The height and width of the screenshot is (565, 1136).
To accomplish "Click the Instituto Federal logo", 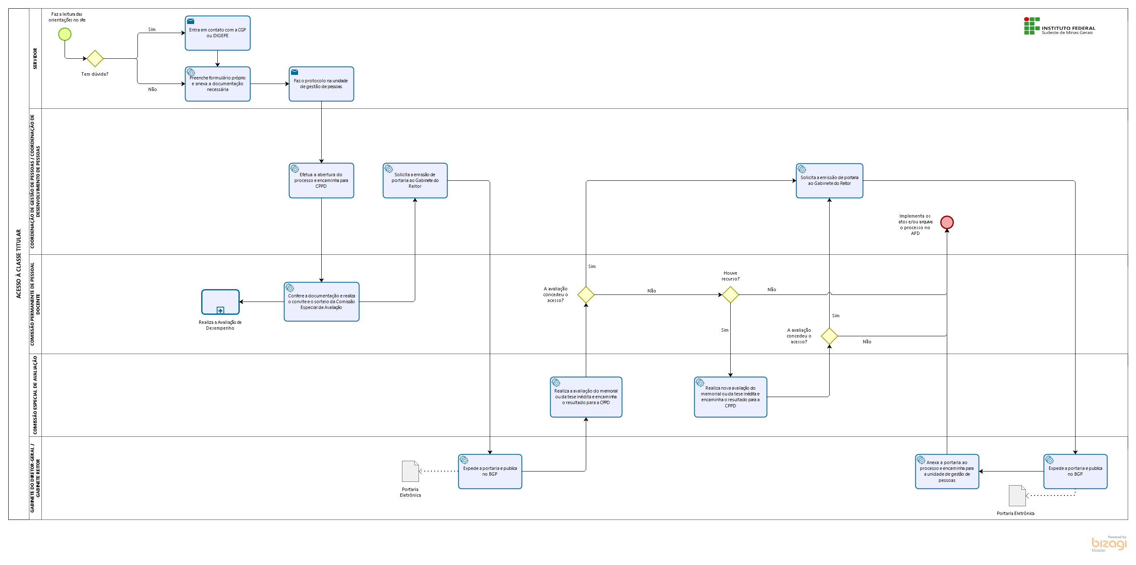I will [x=1059, y=26].
